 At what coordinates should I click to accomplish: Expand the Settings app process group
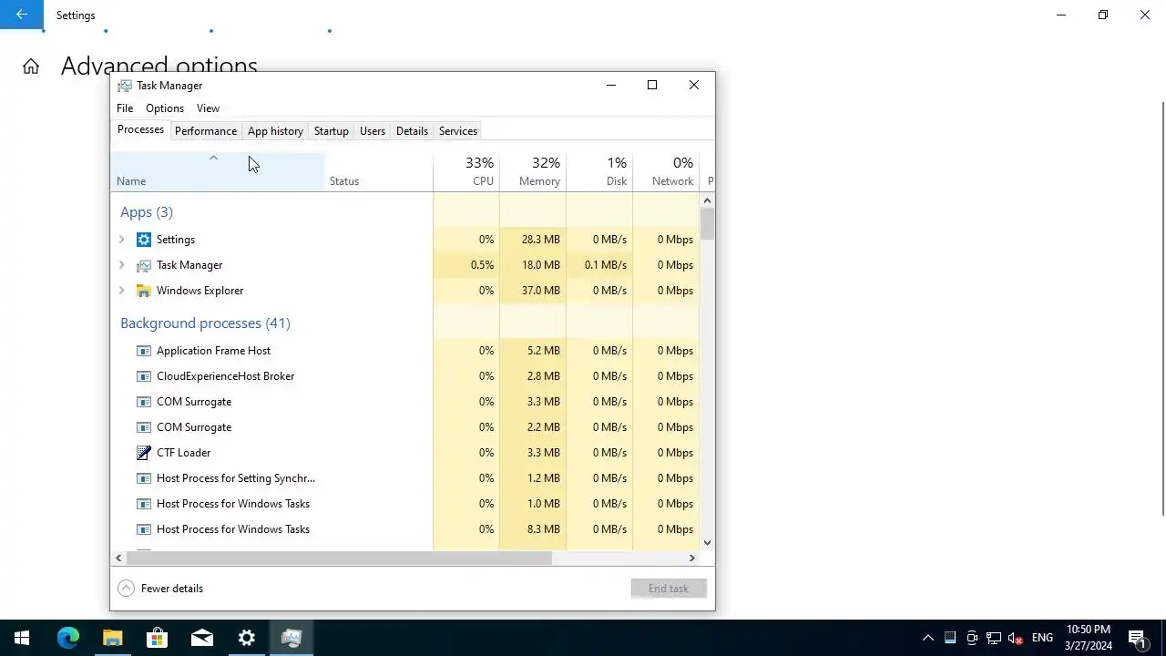pyautogui.click(x=122, y=240)
